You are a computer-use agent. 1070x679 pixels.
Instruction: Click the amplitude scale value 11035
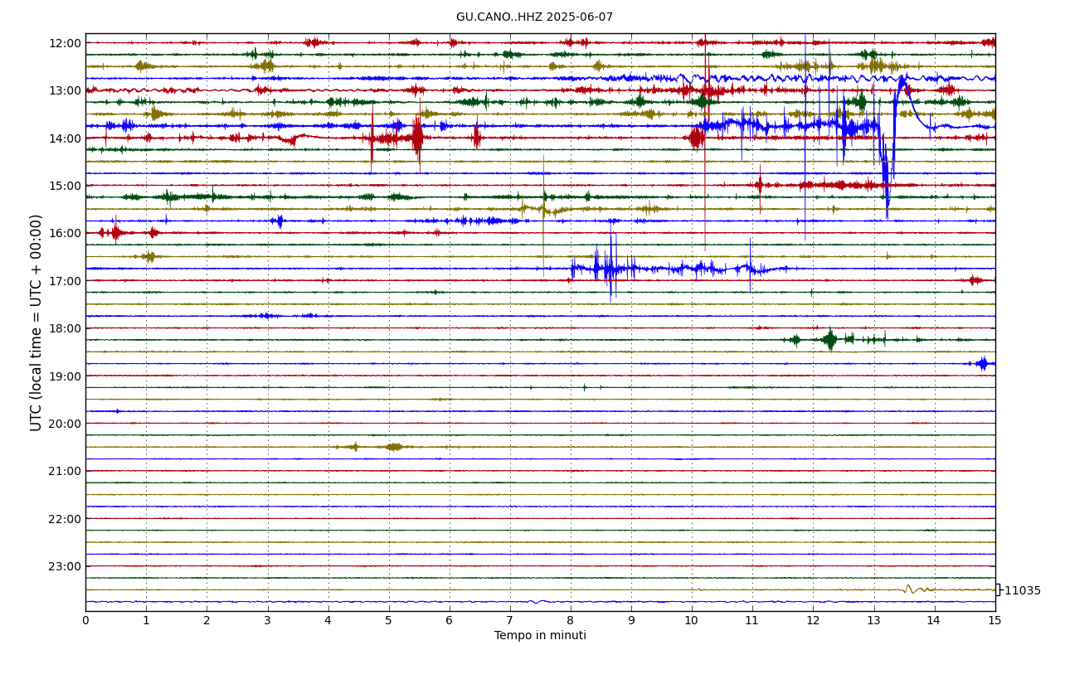click(1022, 591)
